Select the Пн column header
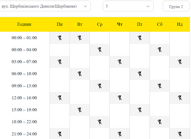191x139 pixels. pos(60,24)
